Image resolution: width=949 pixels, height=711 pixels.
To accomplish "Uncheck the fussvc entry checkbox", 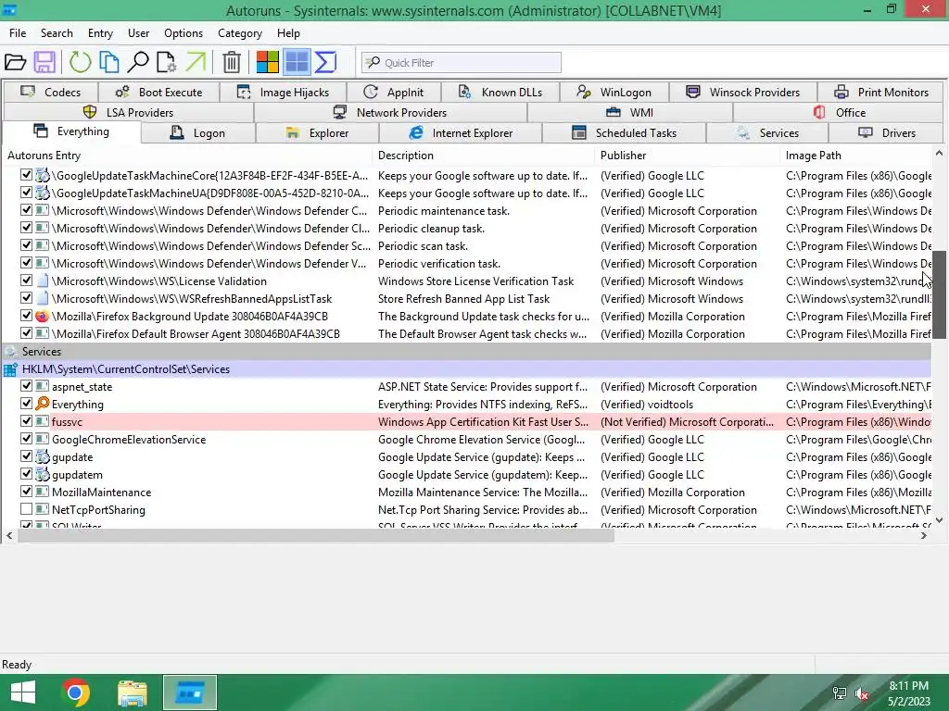I will pyautogui.click(x=26, y=421).
